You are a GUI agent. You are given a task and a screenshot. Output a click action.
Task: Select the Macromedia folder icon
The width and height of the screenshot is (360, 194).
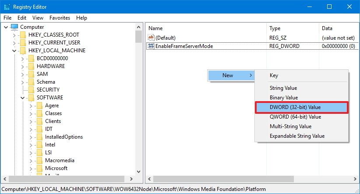coord(39,160)
